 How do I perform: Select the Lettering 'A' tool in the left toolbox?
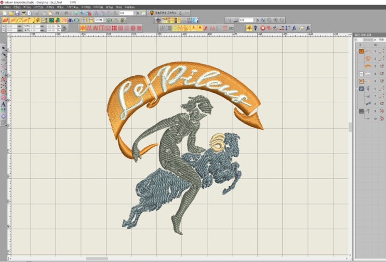(x=3, y=104)
